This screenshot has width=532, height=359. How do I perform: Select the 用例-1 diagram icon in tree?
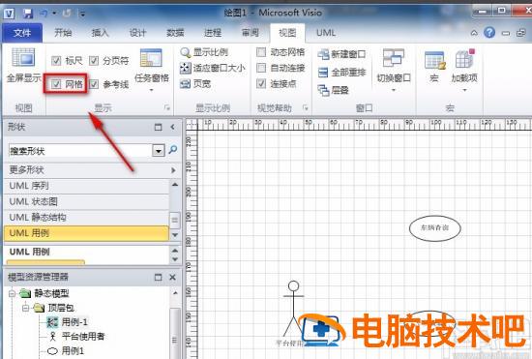52,322
